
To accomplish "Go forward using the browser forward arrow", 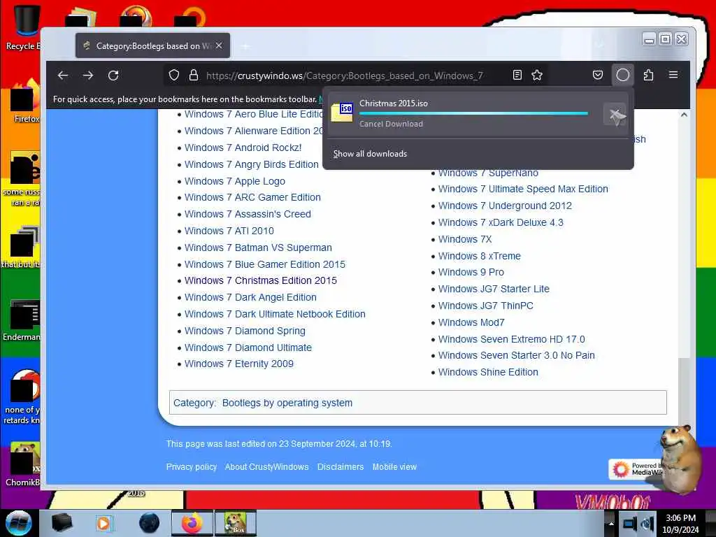I will (x=88, y=76).
